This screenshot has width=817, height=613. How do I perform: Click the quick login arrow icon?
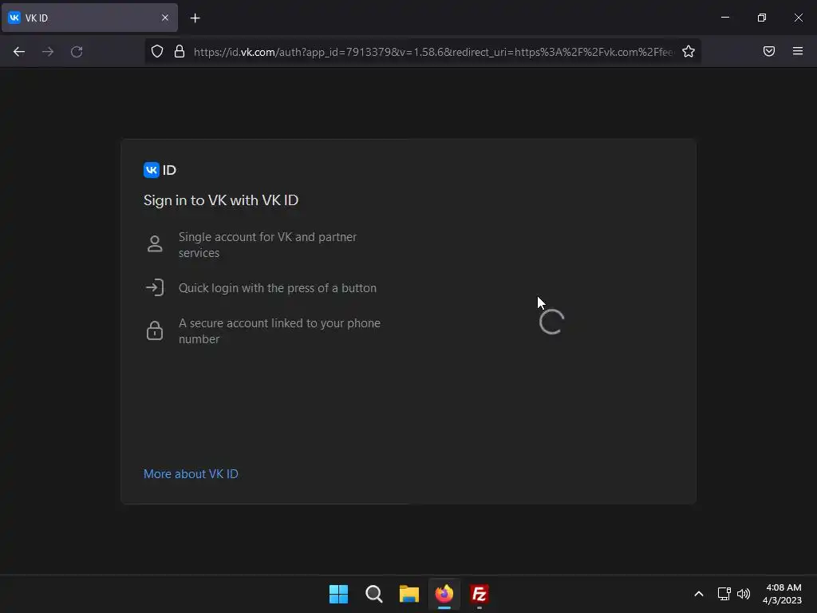click(155, 287)
